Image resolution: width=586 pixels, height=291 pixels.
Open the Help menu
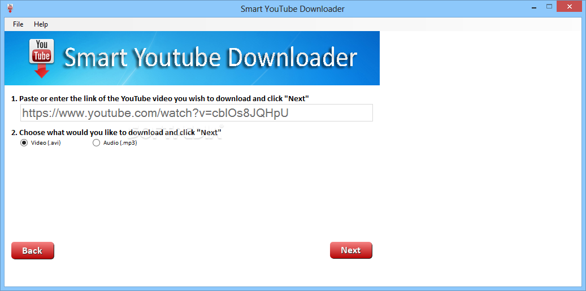[x=41, y=24]
